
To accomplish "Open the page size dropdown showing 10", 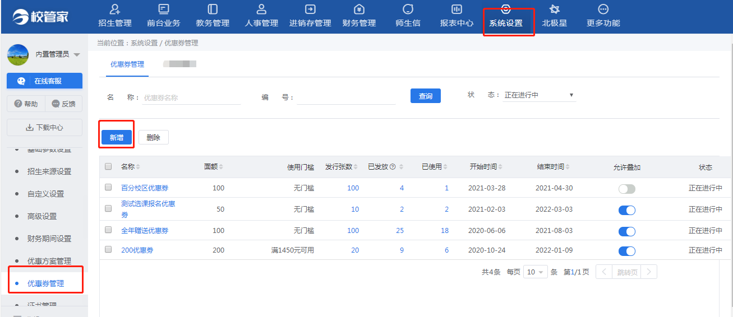I will (x=536, y=272).
